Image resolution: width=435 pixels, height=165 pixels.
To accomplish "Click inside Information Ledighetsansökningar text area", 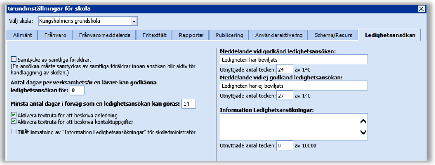I will click(288, 127).
